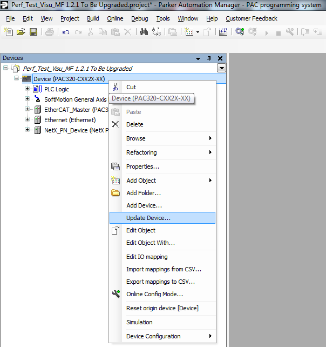The image size is (326, 347).
Task: Expand the PLC Logic node
Action: (x=27, y=88)
